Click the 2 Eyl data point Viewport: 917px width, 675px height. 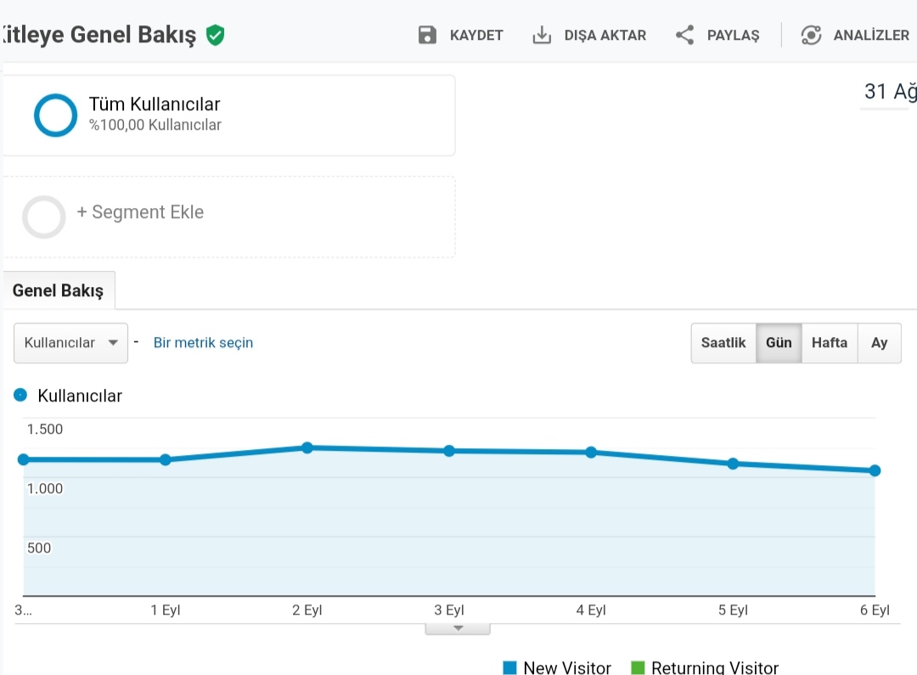pyautogui.click(x=307, y=447)
